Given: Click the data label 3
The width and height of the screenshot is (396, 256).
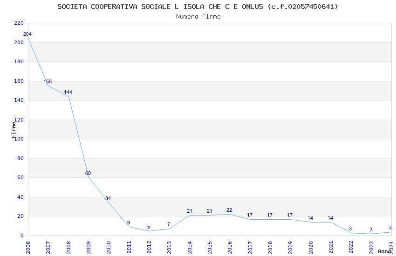Looking at the screenshot, I should click(350, 229).
